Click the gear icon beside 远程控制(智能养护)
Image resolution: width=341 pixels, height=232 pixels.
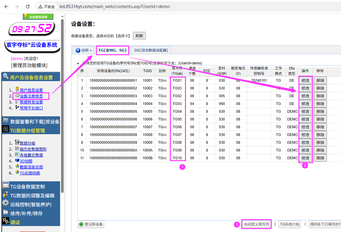pos(5,203)
